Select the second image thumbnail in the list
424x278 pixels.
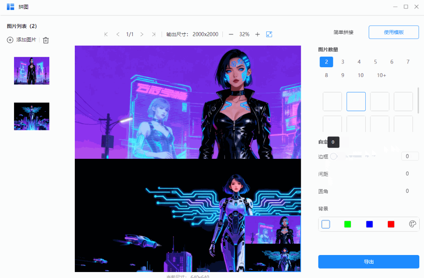pyautogui.click(x=31, y=116)
